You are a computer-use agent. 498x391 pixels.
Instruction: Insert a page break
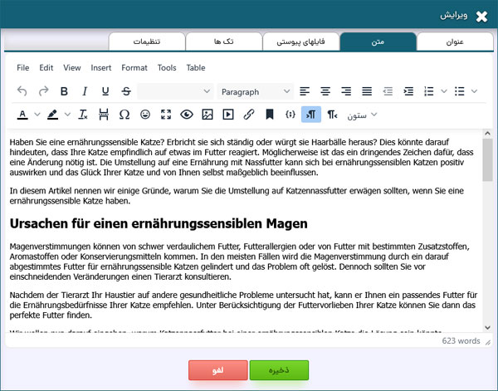coord(104,115)
